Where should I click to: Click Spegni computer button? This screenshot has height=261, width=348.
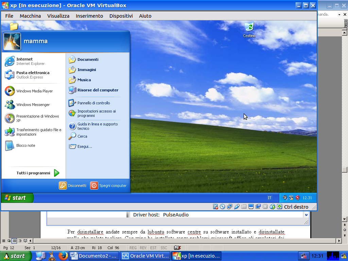pos(108,186)
